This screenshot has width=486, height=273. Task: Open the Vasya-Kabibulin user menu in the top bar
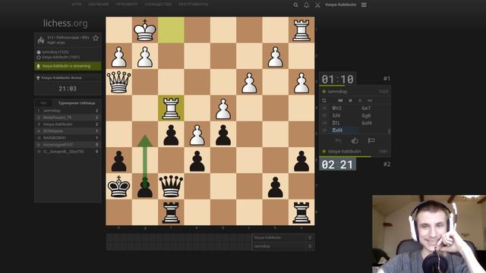click(x=341, y=5)
